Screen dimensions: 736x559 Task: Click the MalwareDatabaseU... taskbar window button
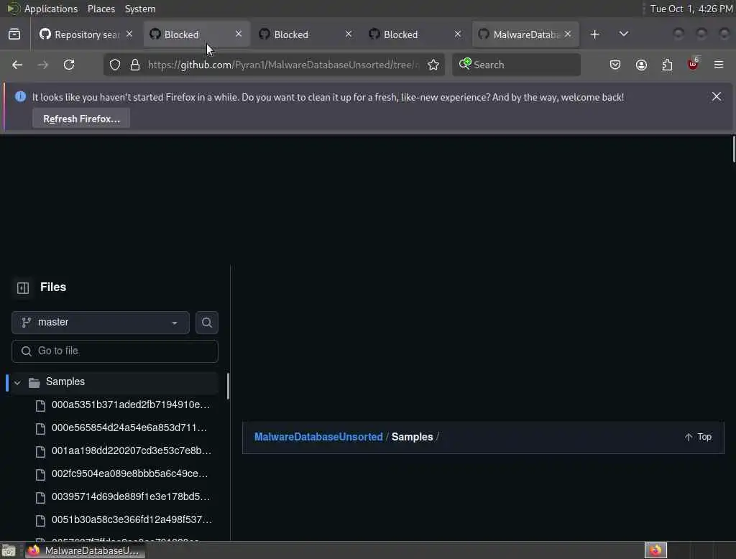pos(85,550)
